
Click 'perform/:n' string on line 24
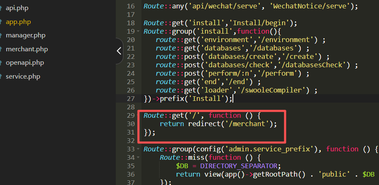coord(228,74)
